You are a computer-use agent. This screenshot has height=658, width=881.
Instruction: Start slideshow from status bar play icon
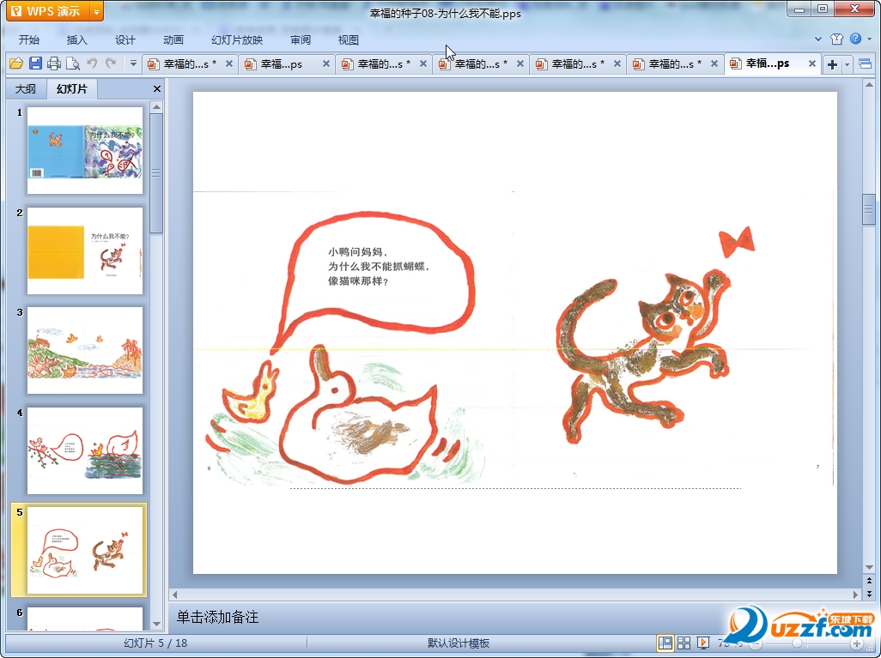click(702, 643)
